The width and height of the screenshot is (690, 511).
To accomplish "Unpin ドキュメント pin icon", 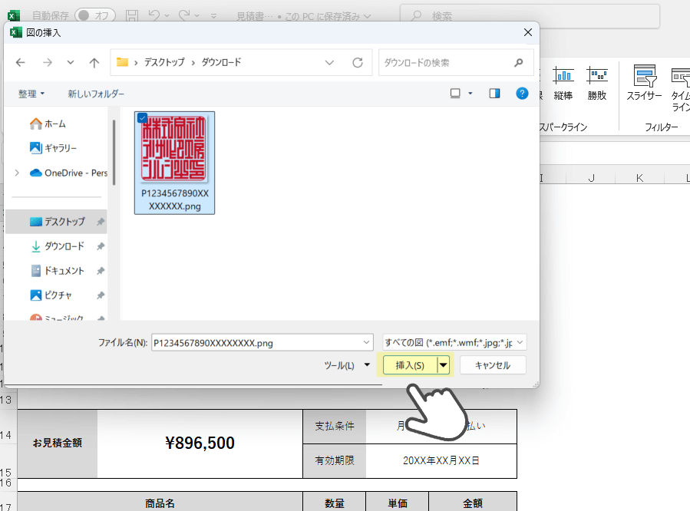I will click(101, 270).
